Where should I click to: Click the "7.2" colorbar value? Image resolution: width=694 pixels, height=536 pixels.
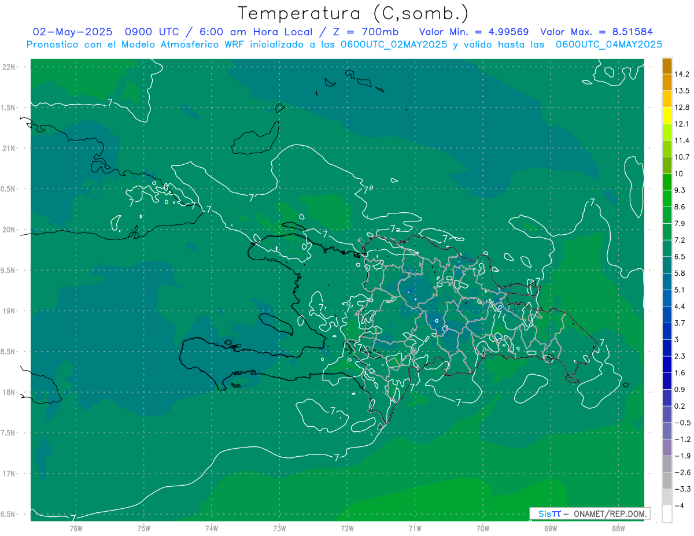pos(680,240)
